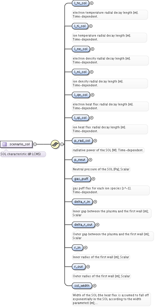Collapse the scenario_sol node with minus button

point(35,144)
